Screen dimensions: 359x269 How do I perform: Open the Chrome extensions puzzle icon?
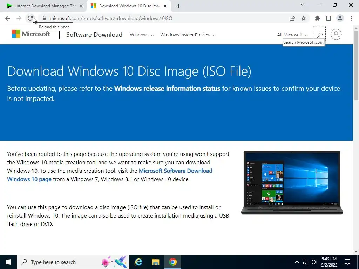coord(318,18)
